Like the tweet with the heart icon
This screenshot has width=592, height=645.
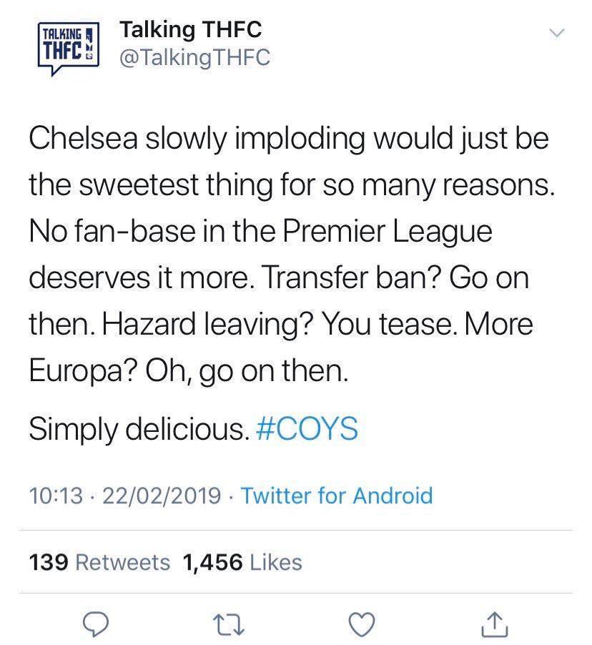(362, 624)
